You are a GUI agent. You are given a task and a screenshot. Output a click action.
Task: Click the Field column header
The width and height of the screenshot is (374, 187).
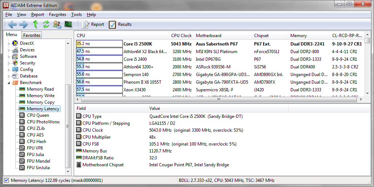point(110,108)
